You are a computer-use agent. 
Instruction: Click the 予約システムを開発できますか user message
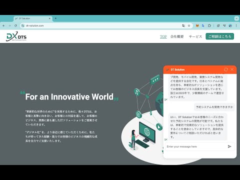pos(214,107)
